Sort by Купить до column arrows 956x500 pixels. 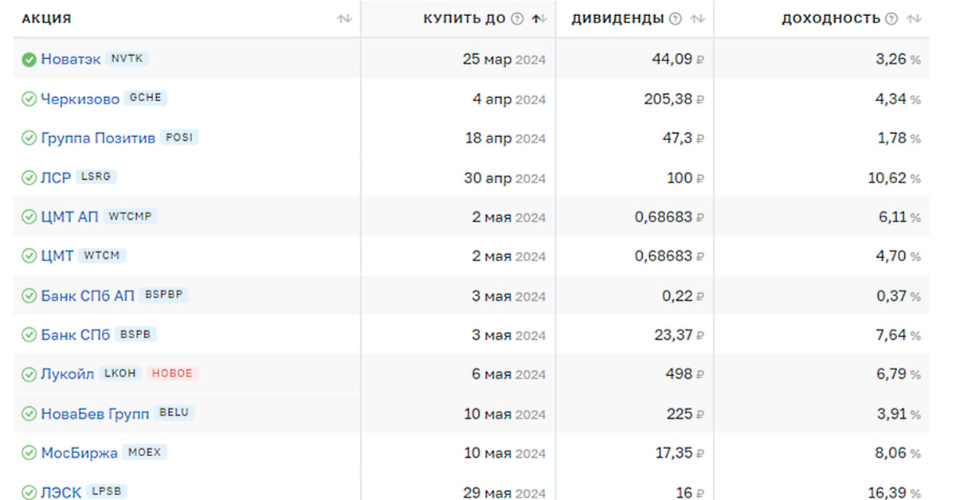(x=539, y=19)
